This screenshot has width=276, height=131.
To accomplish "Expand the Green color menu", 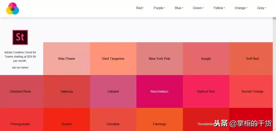I will pyautogui.click(x=198, y=8).
